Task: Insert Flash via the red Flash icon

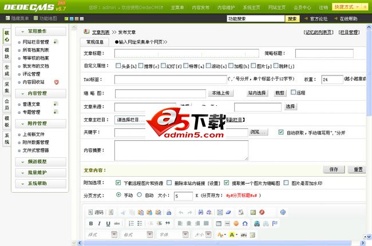Action: click(x=262, y=212)
